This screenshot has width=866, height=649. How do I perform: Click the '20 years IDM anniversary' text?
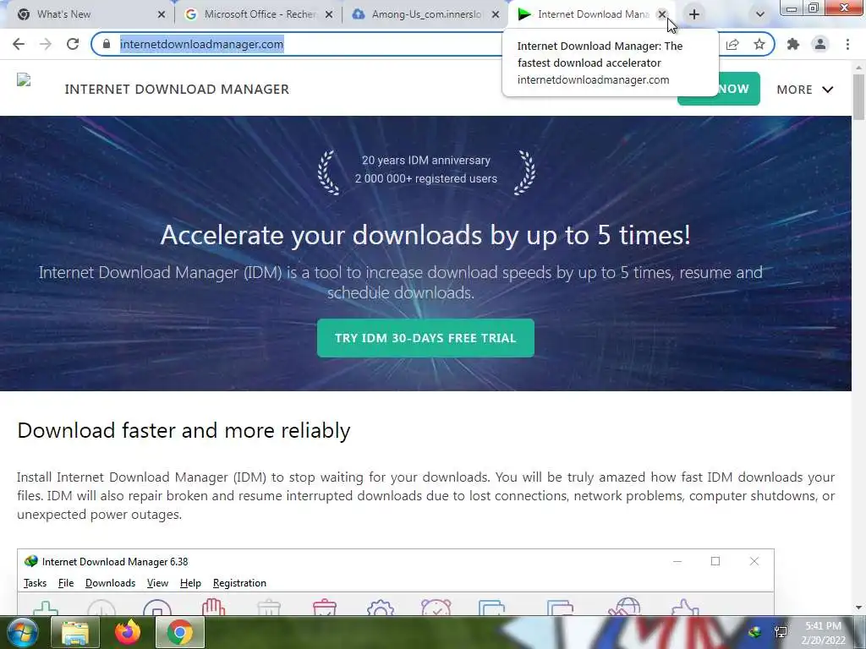(x=426, y=160)
